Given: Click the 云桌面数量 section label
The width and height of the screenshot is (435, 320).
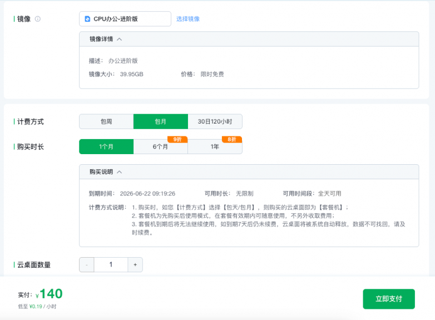Looking at the screenshot, I should click(x=34, y=265).
